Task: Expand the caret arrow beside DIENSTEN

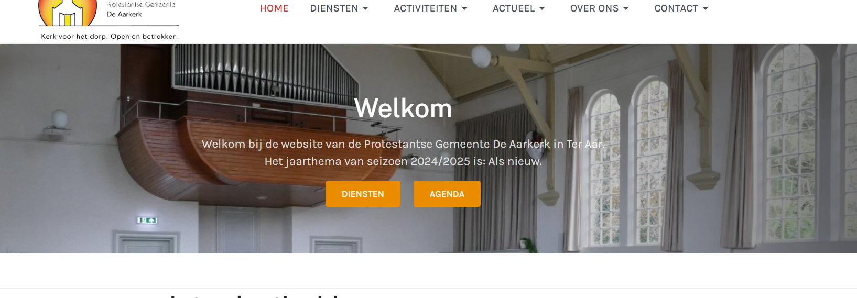Action: click(x=365, y=9)
